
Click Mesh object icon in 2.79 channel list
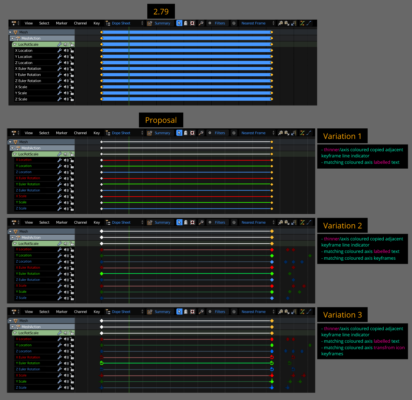coord(15,32)
